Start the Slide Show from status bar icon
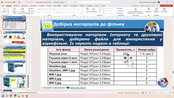This screenshot has width=174, height=98. coord(154,93)
